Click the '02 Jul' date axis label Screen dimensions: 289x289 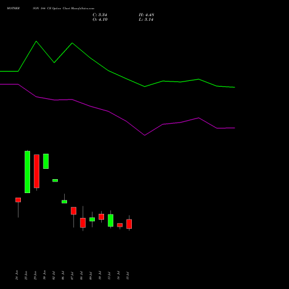click(54, 276)
